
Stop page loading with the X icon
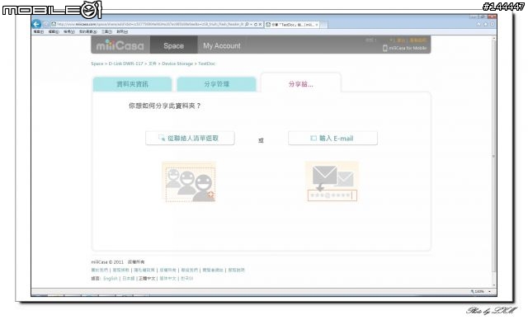[x=261, y=25]
